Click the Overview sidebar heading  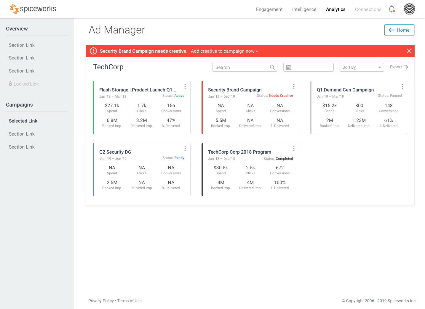point(17,29)
